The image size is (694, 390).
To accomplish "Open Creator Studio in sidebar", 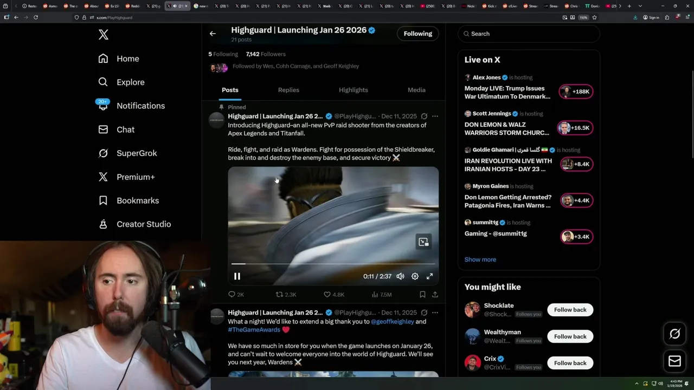I will click(134, 224).
